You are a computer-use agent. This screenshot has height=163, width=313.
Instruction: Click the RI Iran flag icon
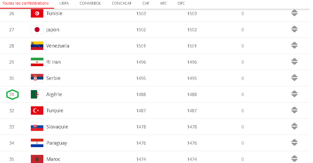point(37,62)
